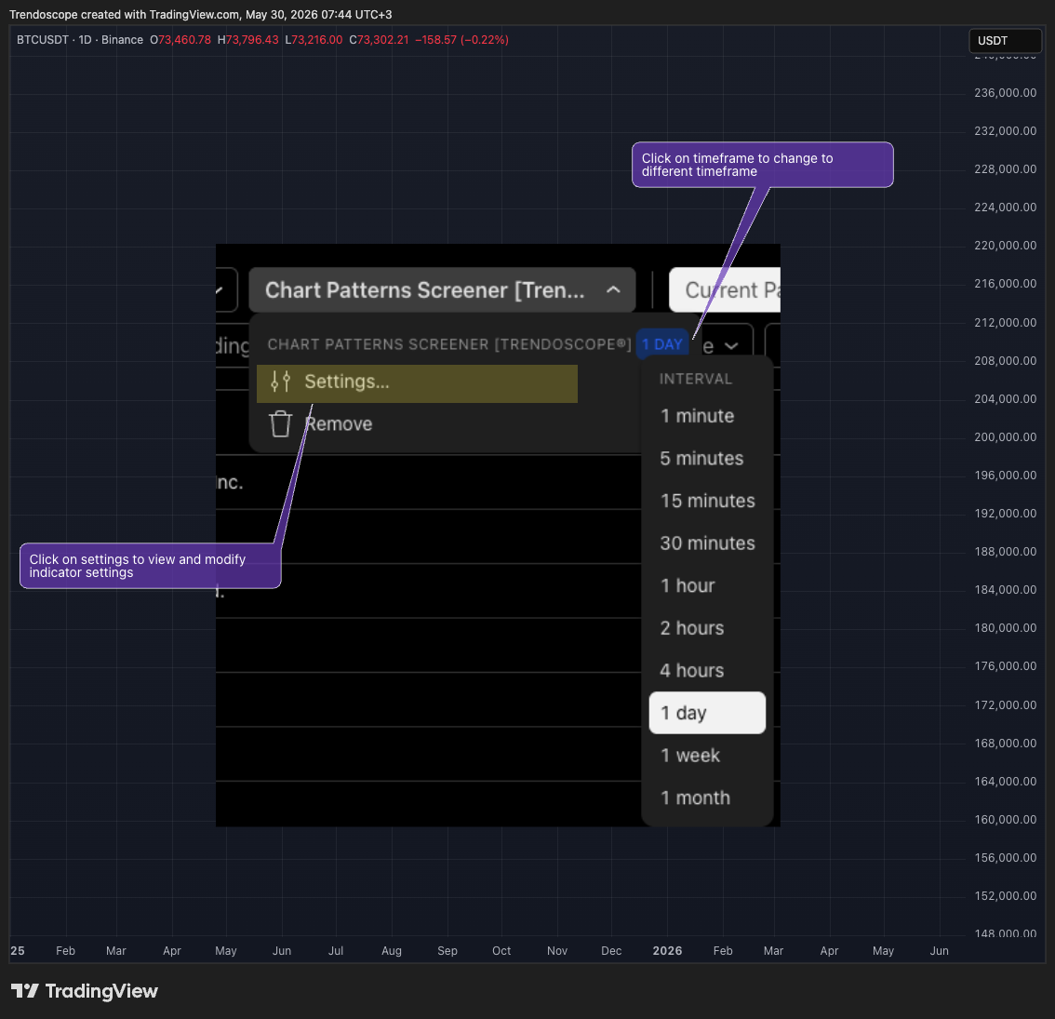Click the INTERVAL header text
Viewport: 1055px width, 1019px height.
pos(695,379)
